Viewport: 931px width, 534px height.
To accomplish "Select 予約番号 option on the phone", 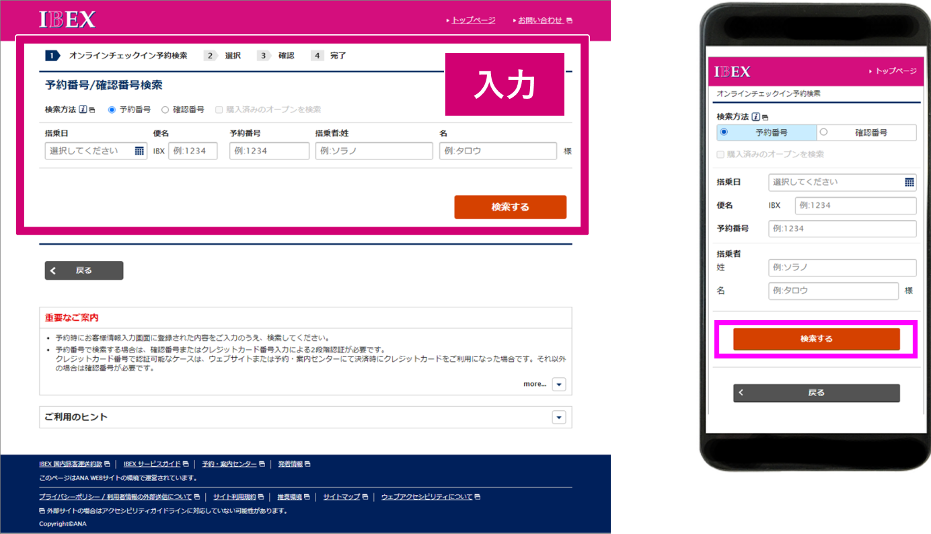I will pos(767,132).
